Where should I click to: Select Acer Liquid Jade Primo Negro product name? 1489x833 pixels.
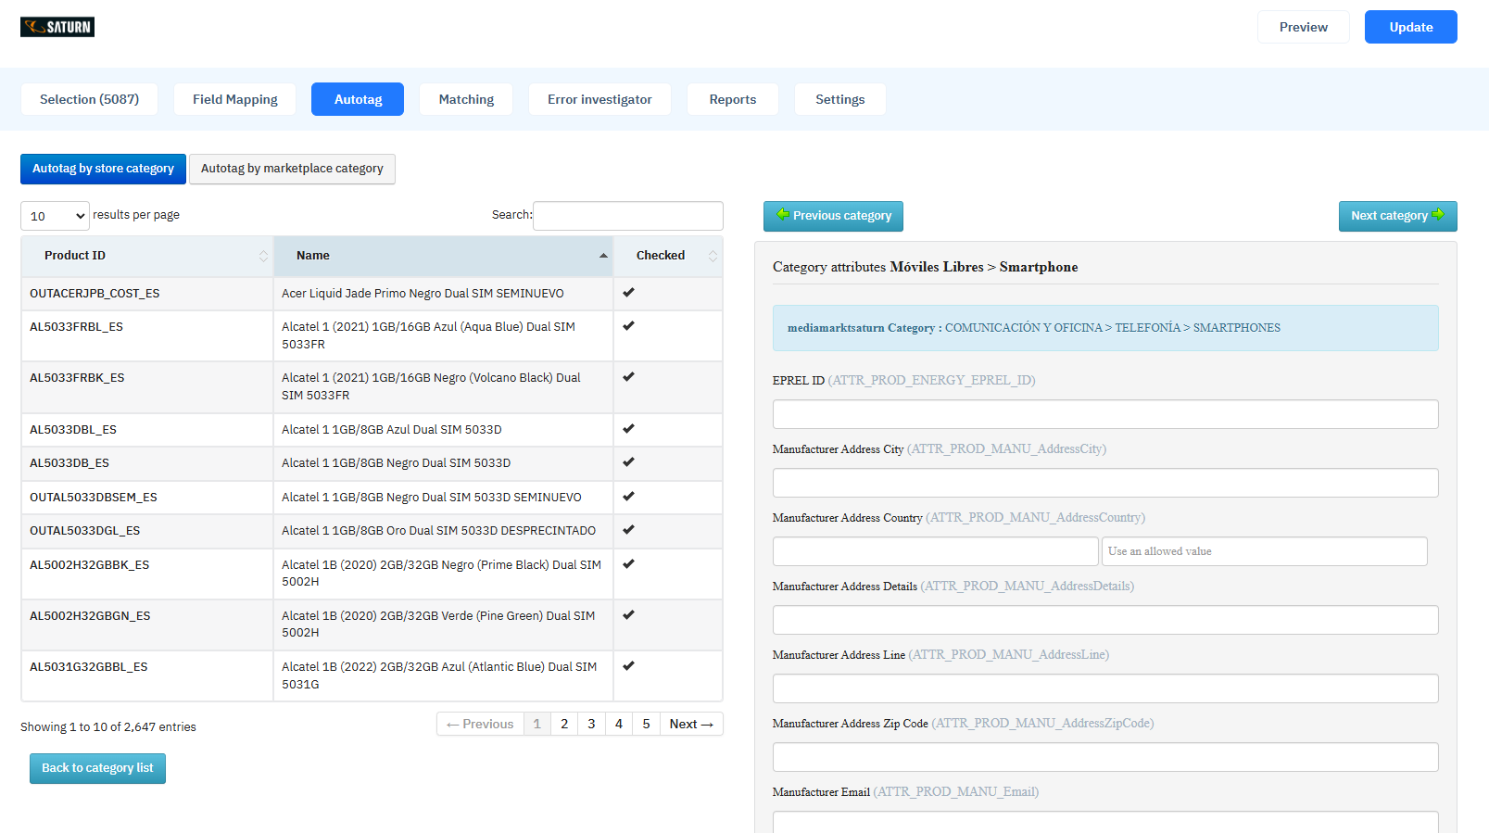[x=423, y=294]
